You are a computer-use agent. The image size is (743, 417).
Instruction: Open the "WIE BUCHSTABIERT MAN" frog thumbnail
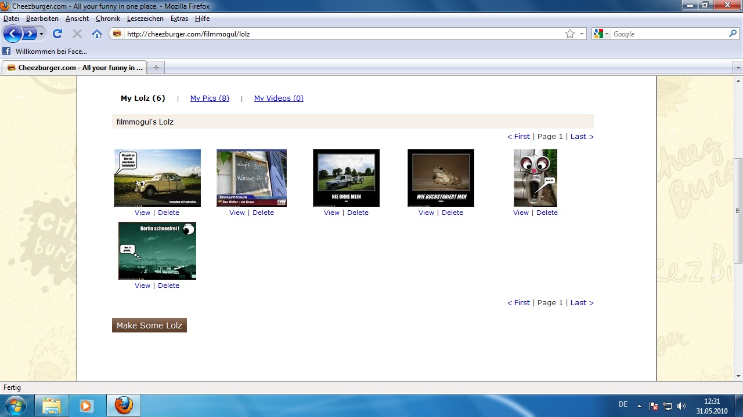click(441, 178)
